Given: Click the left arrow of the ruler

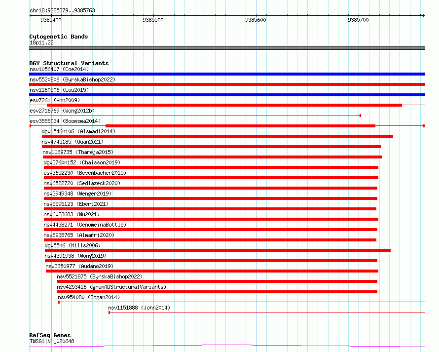Looking at the screenshot, I should 31,15.
